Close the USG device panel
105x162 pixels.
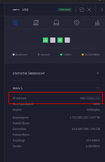89,10
